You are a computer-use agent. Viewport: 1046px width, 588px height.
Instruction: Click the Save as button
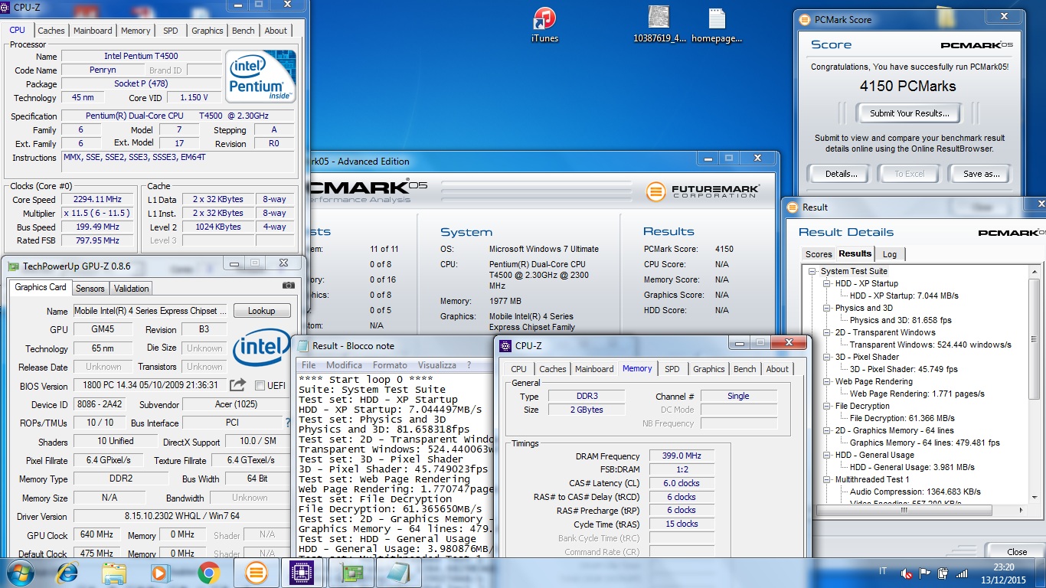click(x=981, y=174)
